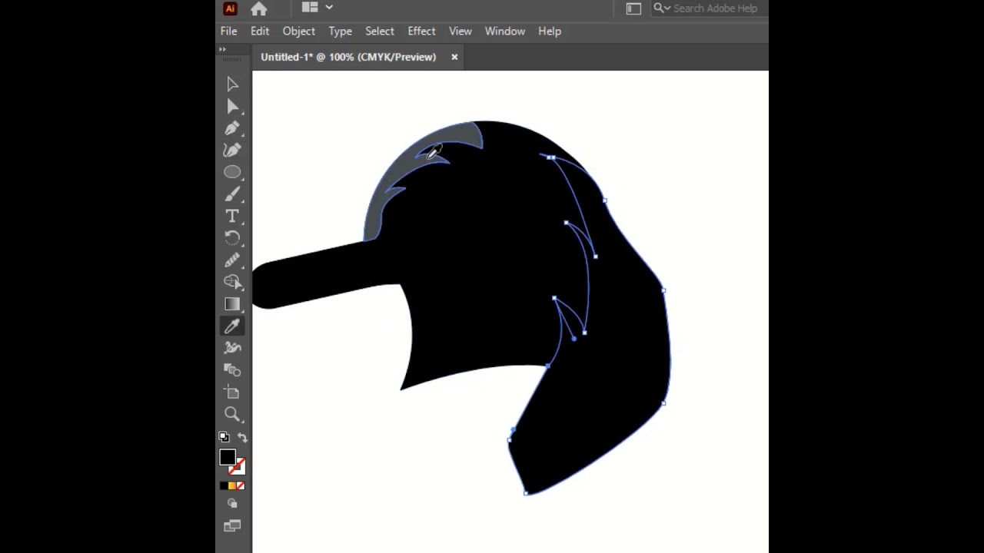Screen dimensions: 984x553
Task: Select the Blend shapes tool
Action: pyautogui.click(x=232, y=369)
